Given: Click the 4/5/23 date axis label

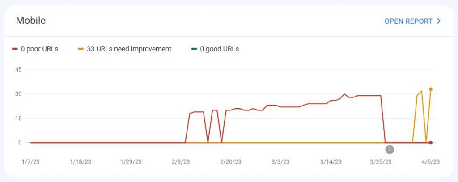Looking at the screenshot, I should [430, 161].
